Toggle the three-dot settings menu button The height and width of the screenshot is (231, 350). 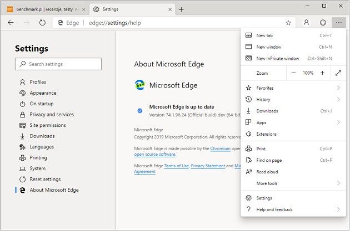click(339, 23)
